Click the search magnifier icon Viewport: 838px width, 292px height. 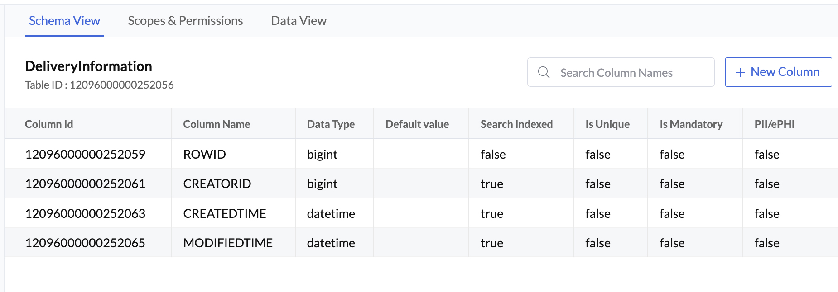[544, 72]
